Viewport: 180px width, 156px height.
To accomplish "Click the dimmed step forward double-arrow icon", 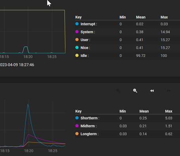I will pos(169,91).
